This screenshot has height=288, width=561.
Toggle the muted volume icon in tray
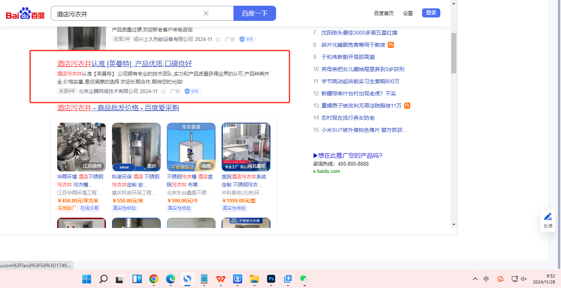524,279
